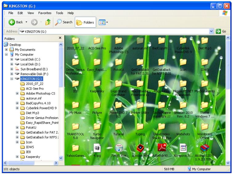234x174 pixels.
Task: Expand Adobe Photoshop CS tree node
Action: 17,93
